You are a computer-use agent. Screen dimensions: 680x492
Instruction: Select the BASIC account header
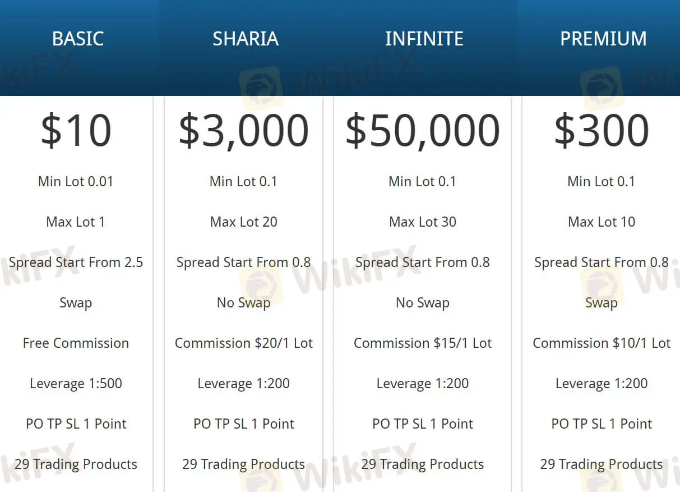(x=78, y=39)
